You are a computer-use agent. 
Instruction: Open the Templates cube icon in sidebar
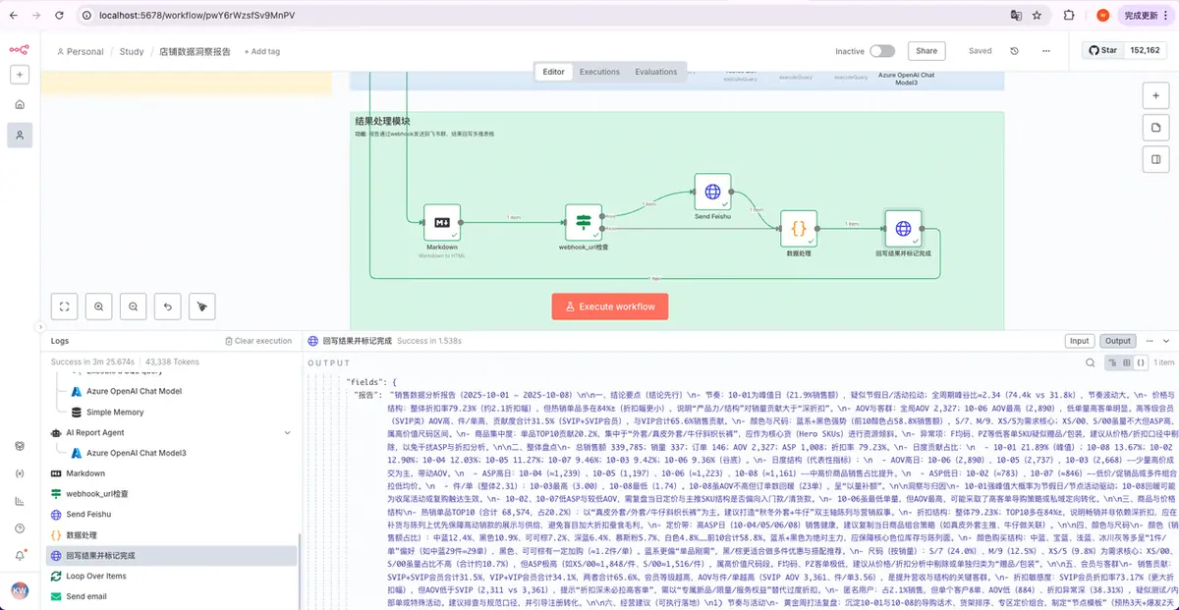(20, 446)
